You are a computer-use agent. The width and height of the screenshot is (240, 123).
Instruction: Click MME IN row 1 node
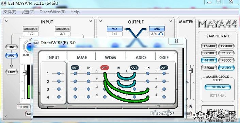pyautogui.click(x=89, y=73)
